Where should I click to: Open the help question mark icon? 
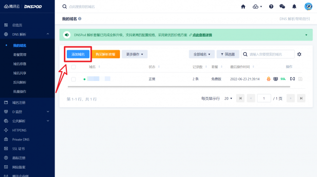click(x=271, y=7)
